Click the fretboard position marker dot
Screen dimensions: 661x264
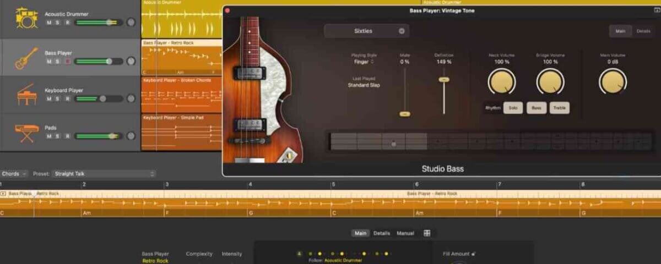(x=393, y=144)
